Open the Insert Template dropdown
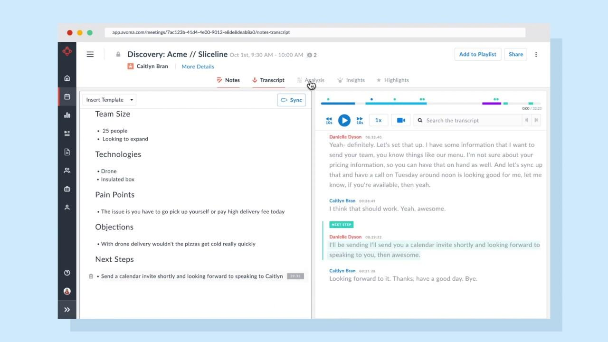608x342 pixels. click(109, 100)
